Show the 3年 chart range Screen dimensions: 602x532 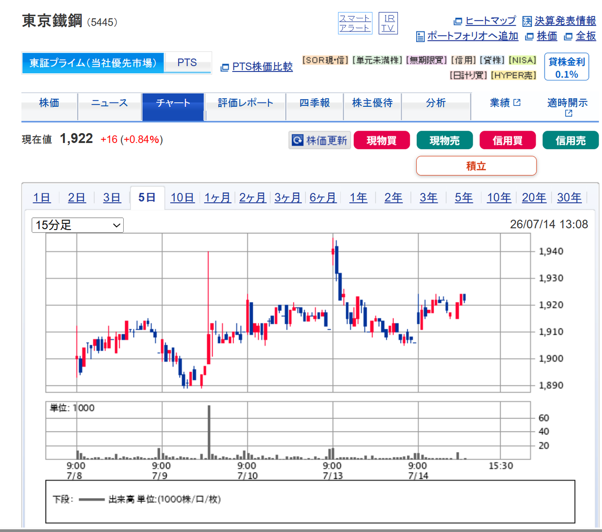point(428,198)
